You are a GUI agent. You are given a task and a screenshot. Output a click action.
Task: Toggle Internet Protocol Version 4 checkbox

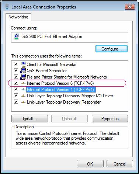(16, 89)
